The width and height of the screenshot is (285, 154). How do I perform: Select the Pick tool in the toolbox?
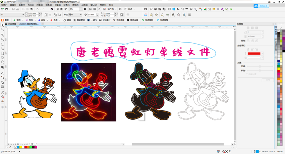tap(2, 25)
